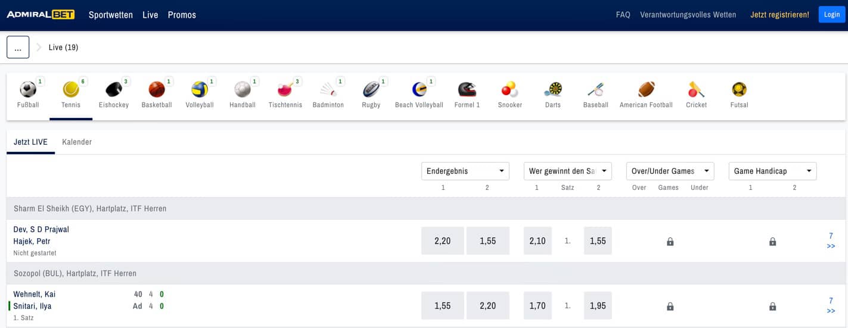Open the Over/Under Games dropdown

[x=670, y=171]
